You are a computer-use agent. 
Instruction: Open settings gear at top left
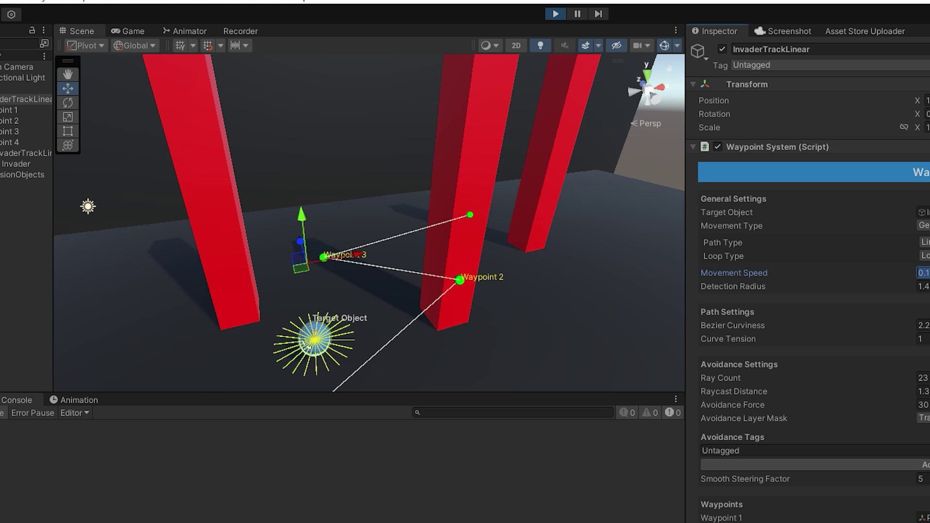point(11,15)
